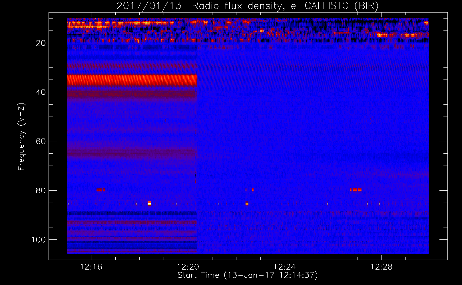Click the "Start Time (13-Jan-17 12:14:37)" label
Viewport: 462px width, 285px height.
tap(248, 275)
